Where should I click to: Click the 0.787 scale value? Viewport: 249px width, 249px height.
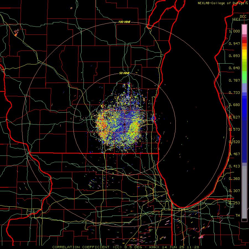pos(234,80)
